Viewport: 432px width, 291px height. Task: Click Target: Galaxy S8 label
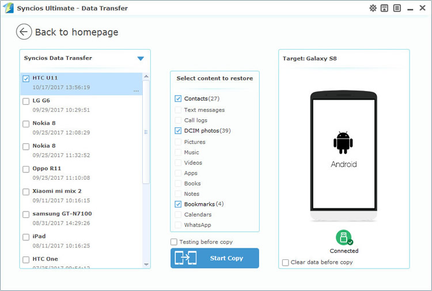(x=310, y=58)
